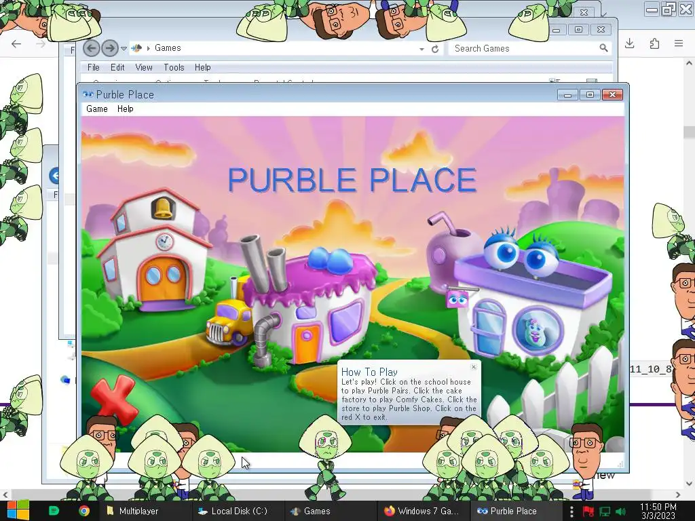The height and width of the screenshot is (521, 695).
Task: Open the Game menu in Purble Place
Action: coord(96,109)
